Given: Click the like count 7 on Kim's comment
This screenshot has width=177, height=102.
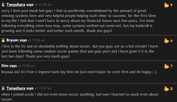Looking at the screenshot, I should pyautogui.click(x=171, y=66).
